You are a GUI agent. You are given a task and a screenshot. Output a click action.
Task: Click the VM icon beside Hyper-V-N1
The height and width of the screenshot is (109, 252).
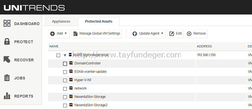(x=71, y=80)
